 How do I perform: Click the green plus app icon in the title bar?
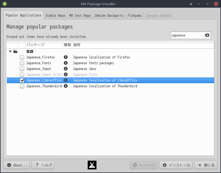point(5,4)
